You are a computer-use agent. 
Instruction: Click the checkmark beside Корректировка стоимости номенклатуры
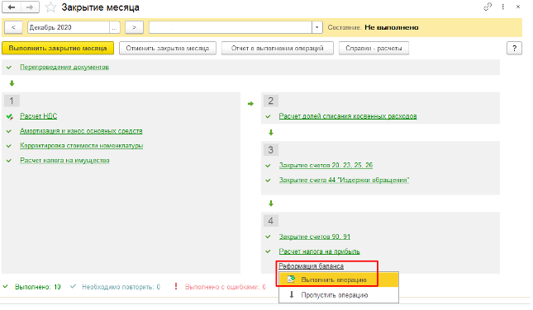(x=9, y=146)
